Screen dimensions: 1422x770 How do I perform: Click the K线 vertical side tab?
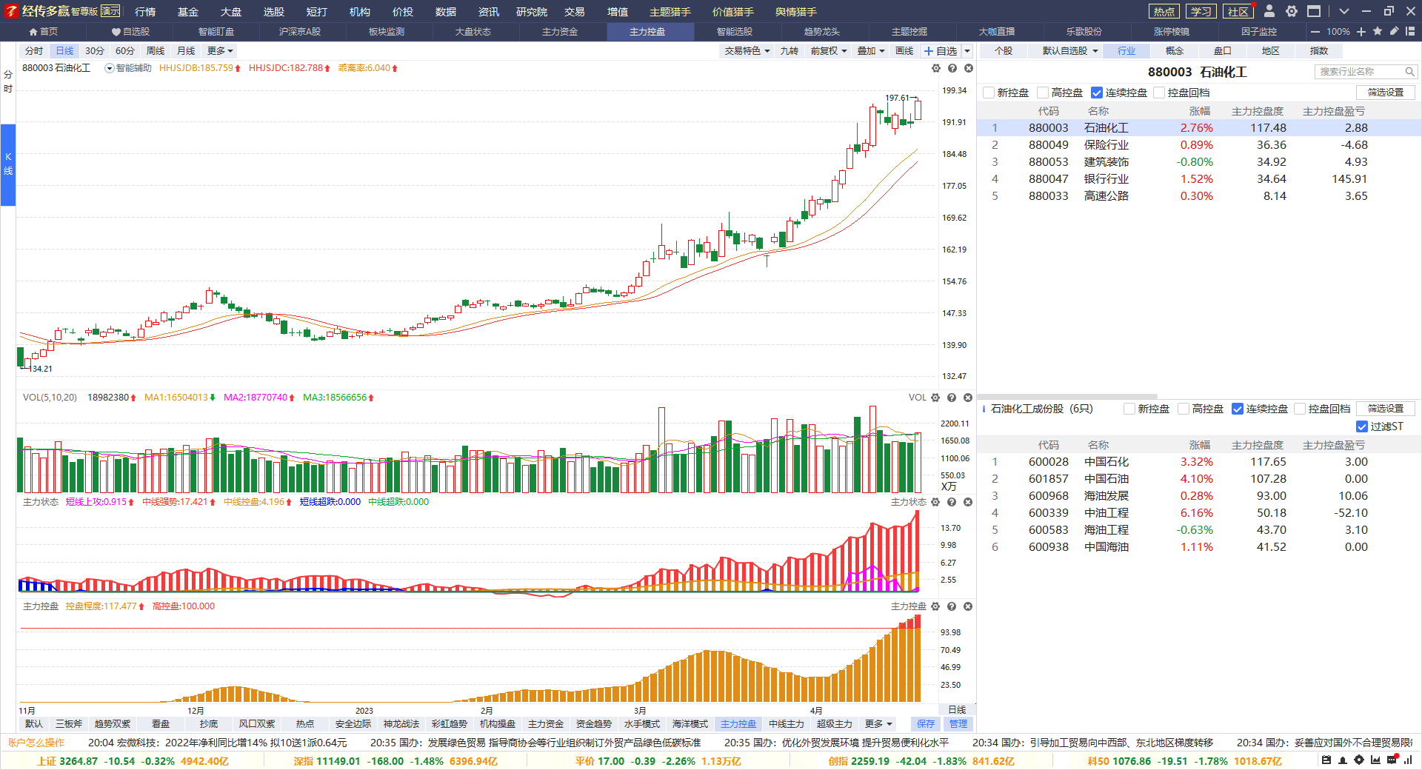click(8, 164)
